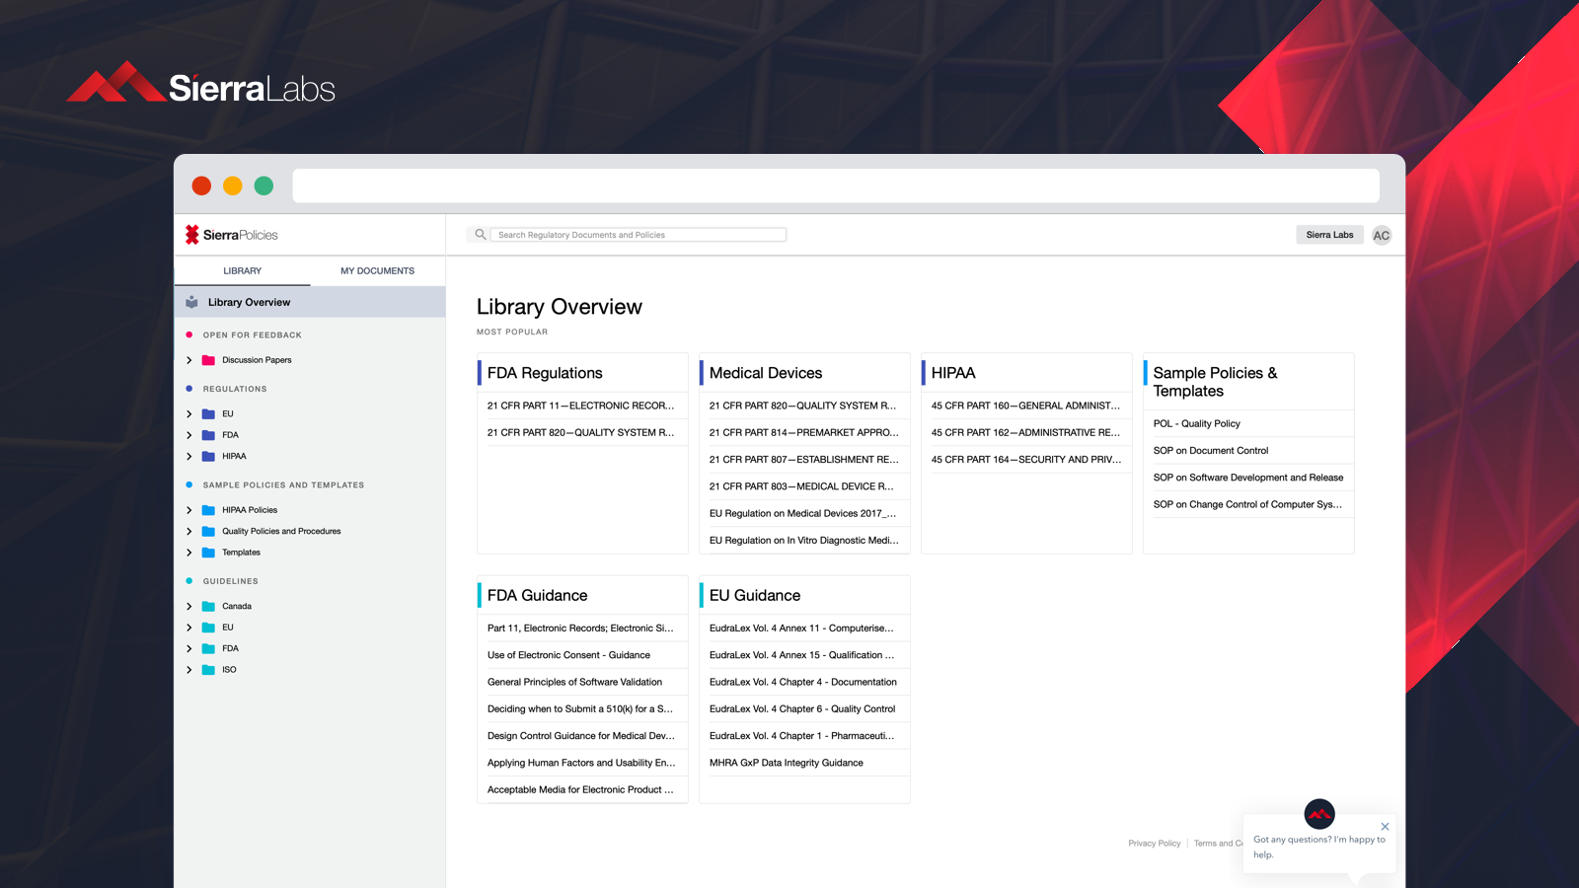This screenshot has width=1579, height=888.
Task: Expand the Discussion Papers folder
Action: click(189, 360)
